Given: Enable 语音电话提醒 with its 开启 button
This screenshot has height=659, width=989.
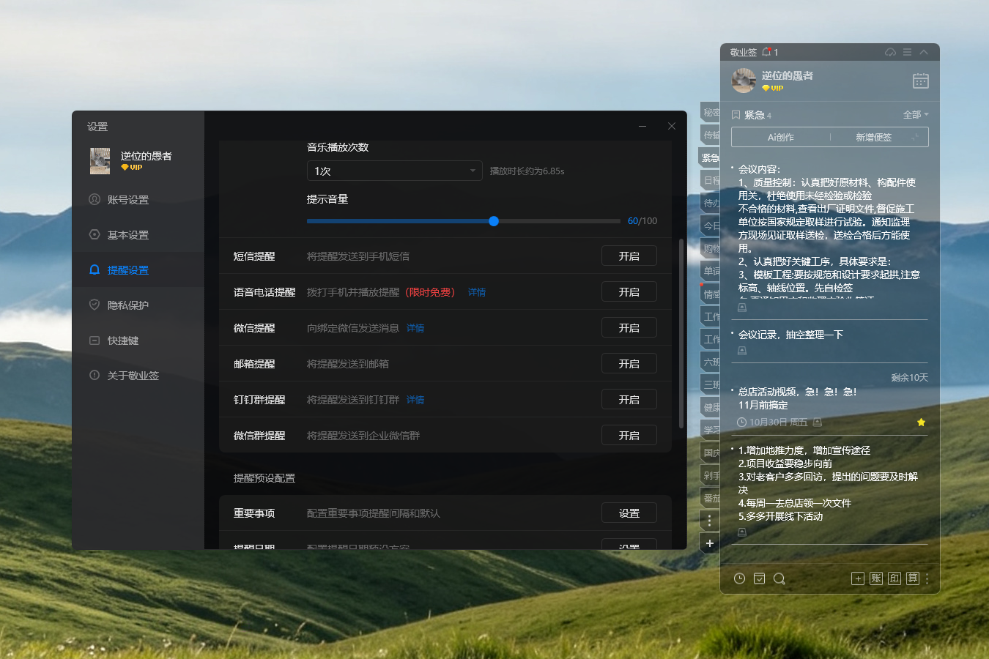Looking at the screenshot, I should coord(629,292).
